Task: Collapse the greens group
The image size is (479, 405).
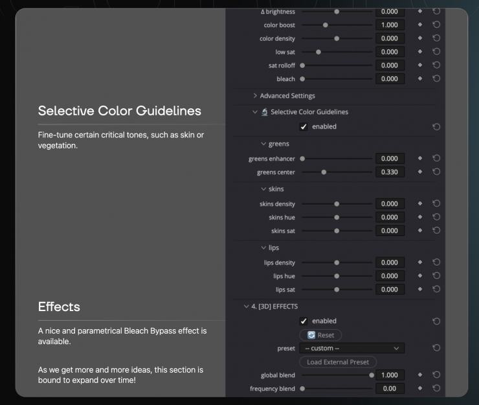Action: click(x=263, y=144)
